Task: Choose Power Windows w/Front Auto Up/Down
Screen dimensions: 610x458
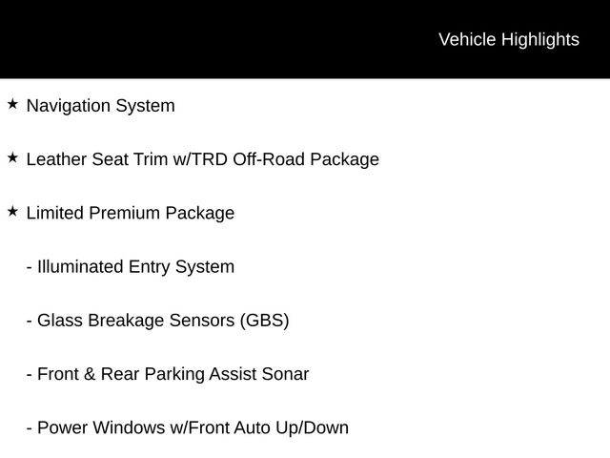Action: (x=193, y=428)
